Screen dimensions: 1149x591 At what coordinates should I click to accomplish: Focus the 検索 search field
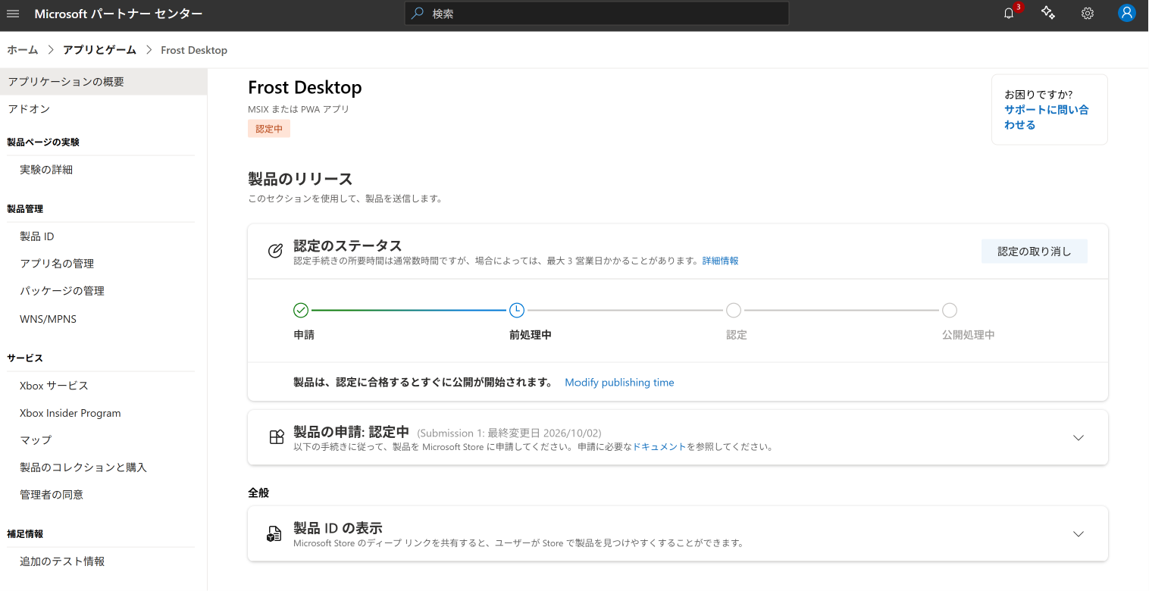[596, 14]
